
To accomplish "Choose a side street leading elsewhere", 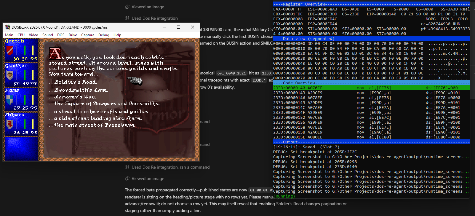I will (95, 118).
